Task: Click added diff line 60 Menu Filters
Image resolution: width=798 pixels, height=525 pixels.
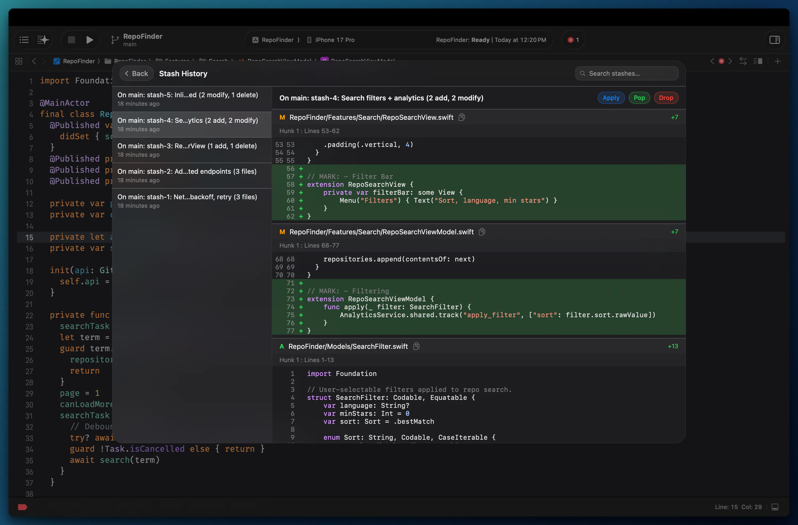Action: pyautogui.click(x=478, y=200)
